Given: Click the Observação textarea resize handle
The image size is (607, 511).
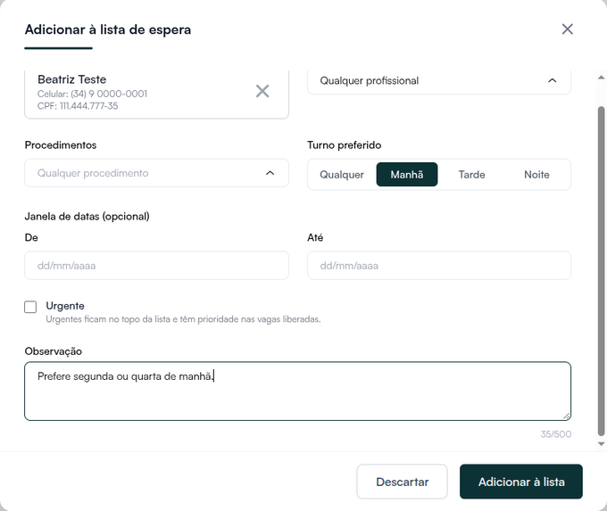Looking at the screenshot, I should [x=566, y=416].
